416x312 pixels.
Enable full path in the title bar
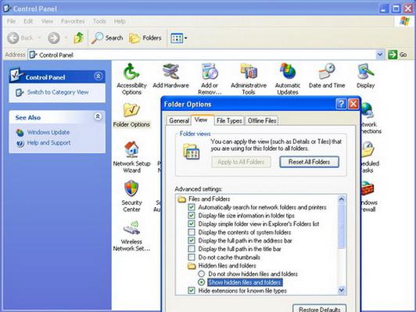click(x=192, y=249)
